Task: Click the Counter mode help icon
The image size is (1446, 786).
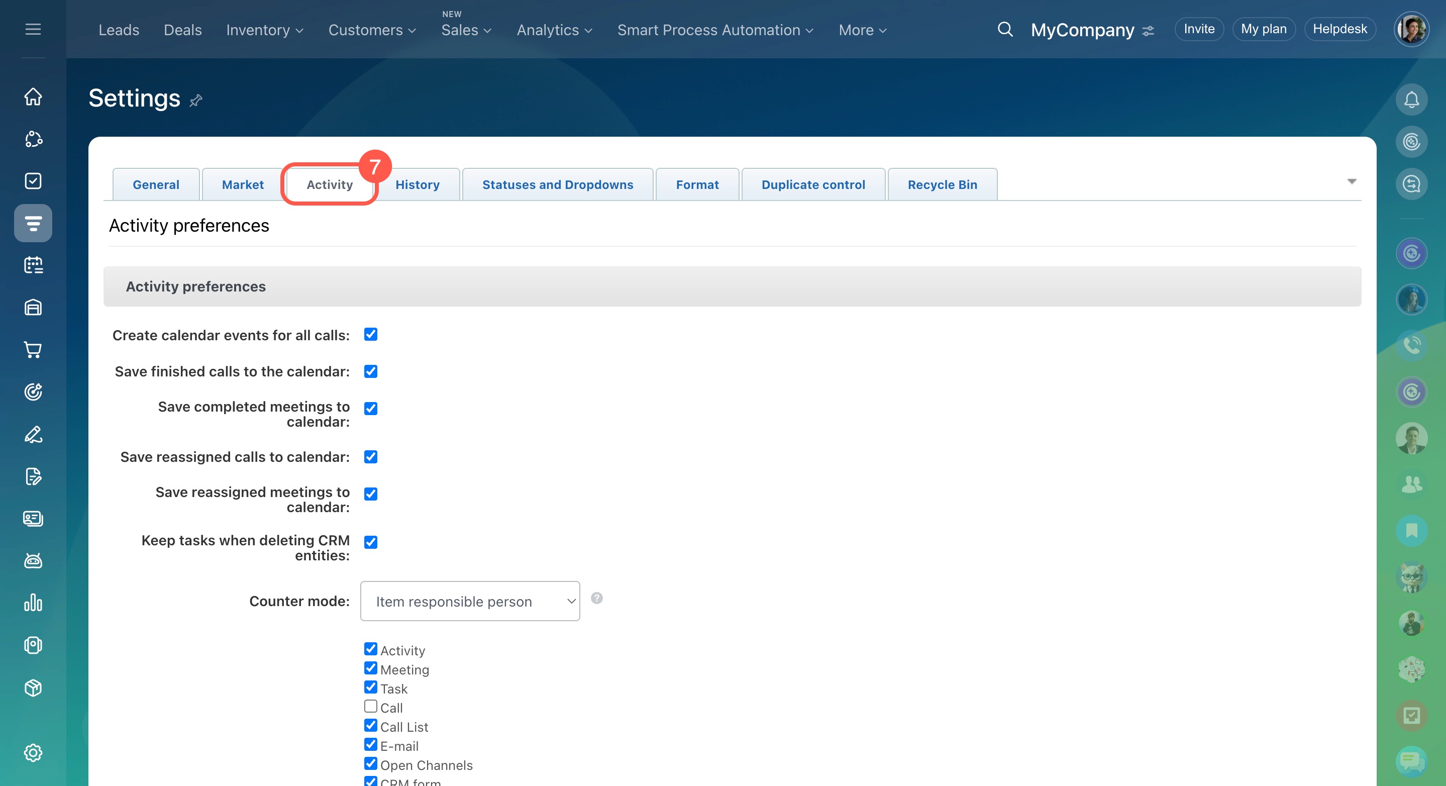Action: pyautogui.click(x=597, y=598)
